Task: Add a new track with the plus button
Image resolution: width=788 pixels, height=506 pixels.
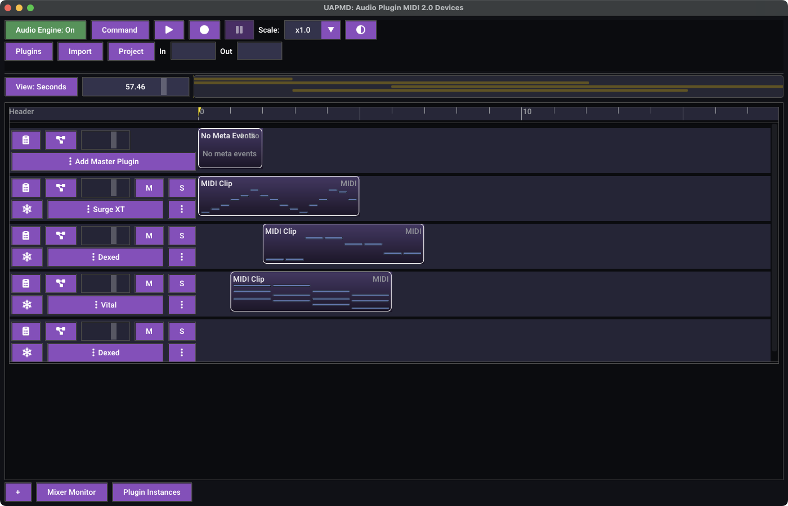Action: (x=18, y=492)
